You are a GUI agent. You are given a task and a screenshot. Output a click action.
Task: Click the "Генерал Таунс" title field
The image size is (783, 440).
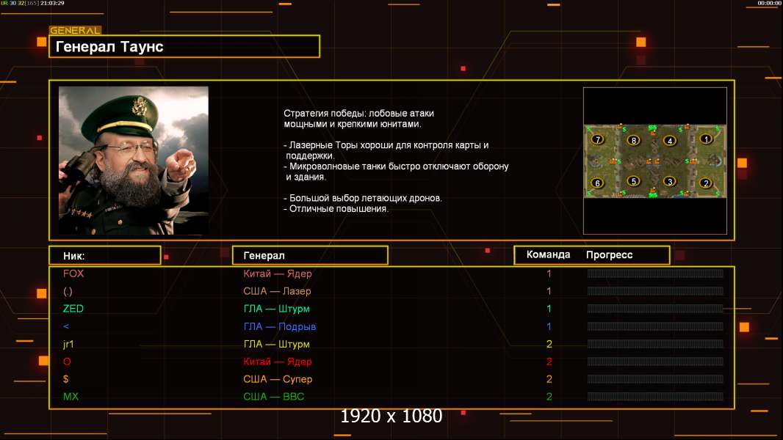[x=184, y=46]
